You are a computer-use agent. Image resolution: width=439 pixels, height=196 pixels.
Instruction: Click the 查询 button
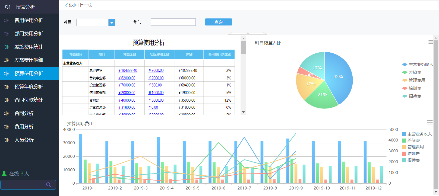click(x=218, y=22)
